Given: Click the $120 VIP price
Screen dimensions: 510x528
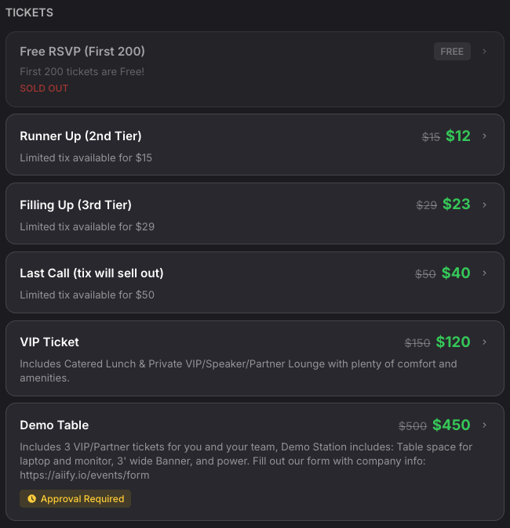Looking at the screenshot, I should [x=454, y=342].
